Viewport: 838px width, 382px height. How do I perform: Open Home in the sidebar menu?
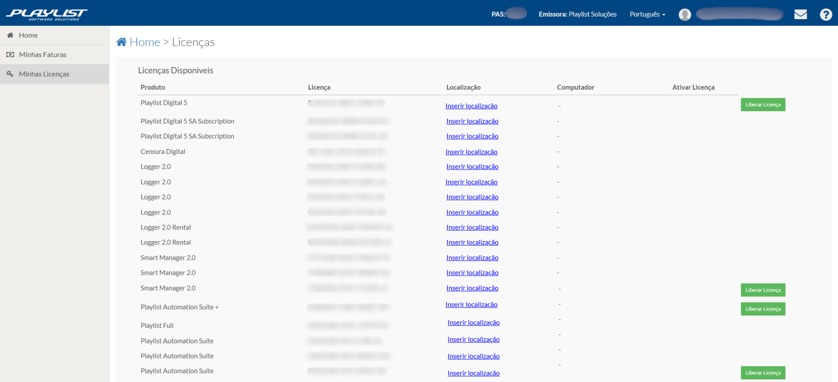click(x=55, y=35)
